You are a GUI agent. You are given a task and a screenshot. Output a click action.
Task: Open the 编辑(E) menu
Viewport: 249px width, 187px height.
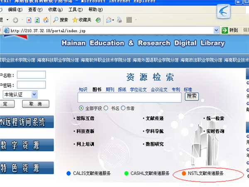pos(15,10)
